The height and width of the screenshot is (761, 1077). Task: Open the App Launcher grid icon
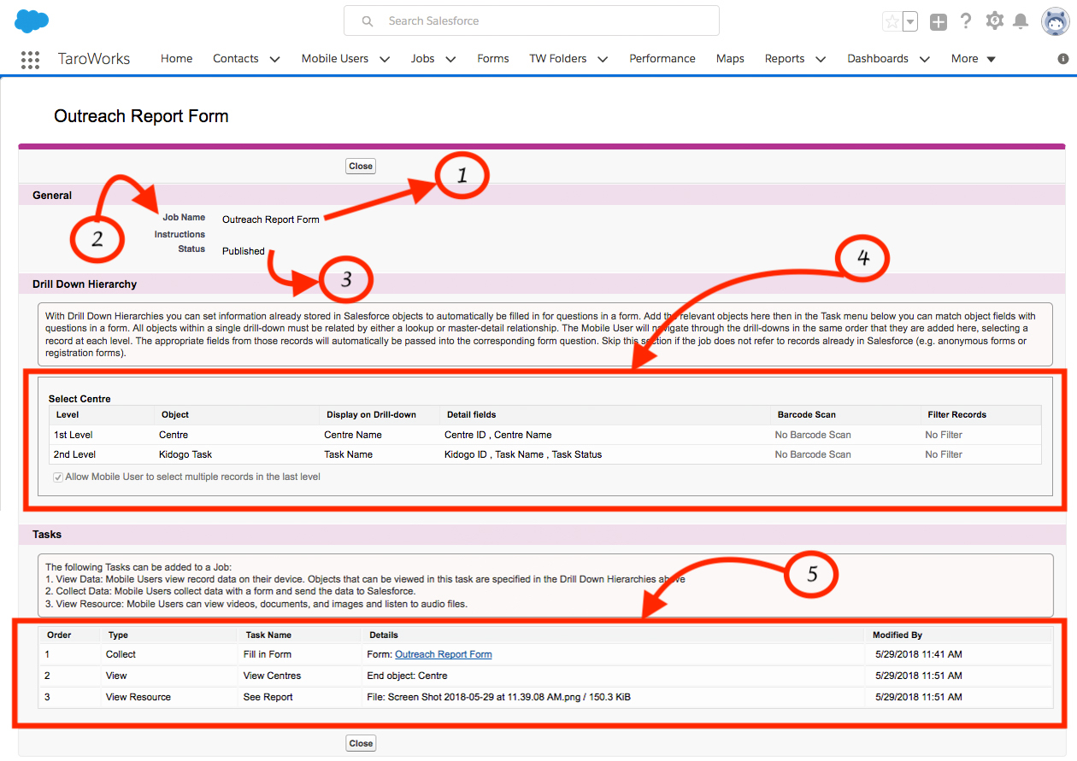[x=30, y=59]
